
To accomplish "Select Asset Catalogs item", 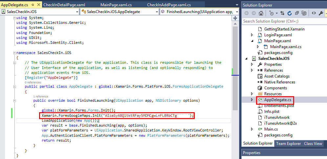I will point(277,76).
